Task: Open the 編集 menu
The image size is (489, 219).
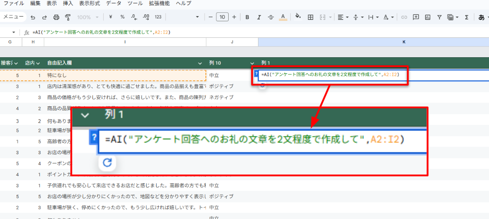Action: click(35, 4)
